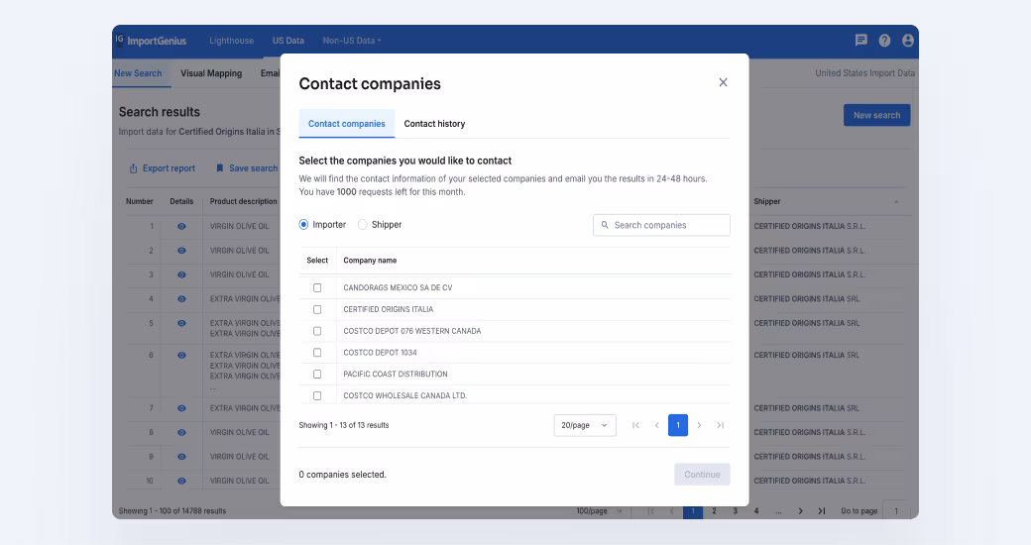Click the search magnifier icon in Search companies
This screenshot has height=545, width=1031.
tap(605, 225)
